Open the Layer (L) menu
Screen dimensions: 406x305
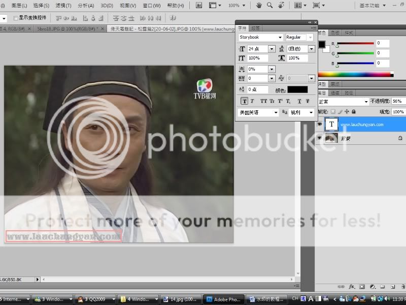pyautogui.click(x=19, y=6)
